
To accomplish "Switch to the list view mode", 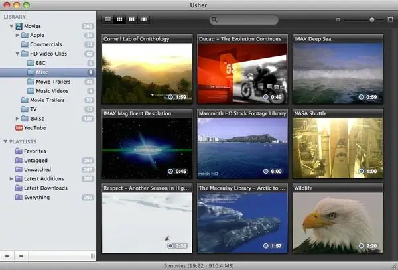I will 107,19.
